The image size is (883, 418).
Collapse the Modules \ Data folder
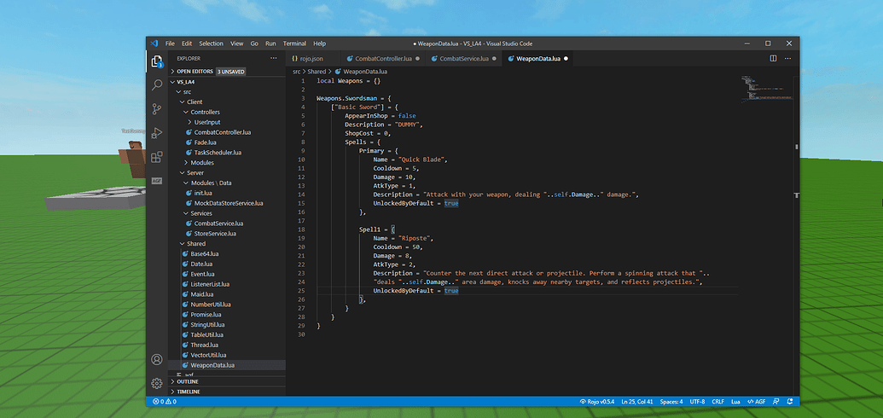click(227, 183)
